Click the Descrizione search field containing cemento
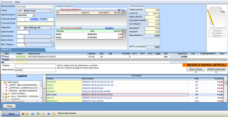The image size is (228, 117). coord(35,70)
